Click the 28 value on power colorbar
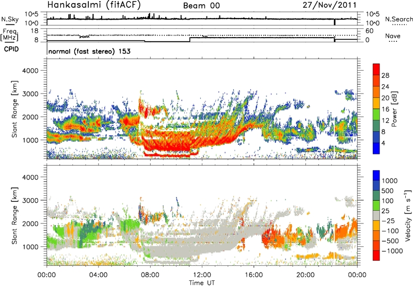Screen dimensions: 413x286 (385, 75)
